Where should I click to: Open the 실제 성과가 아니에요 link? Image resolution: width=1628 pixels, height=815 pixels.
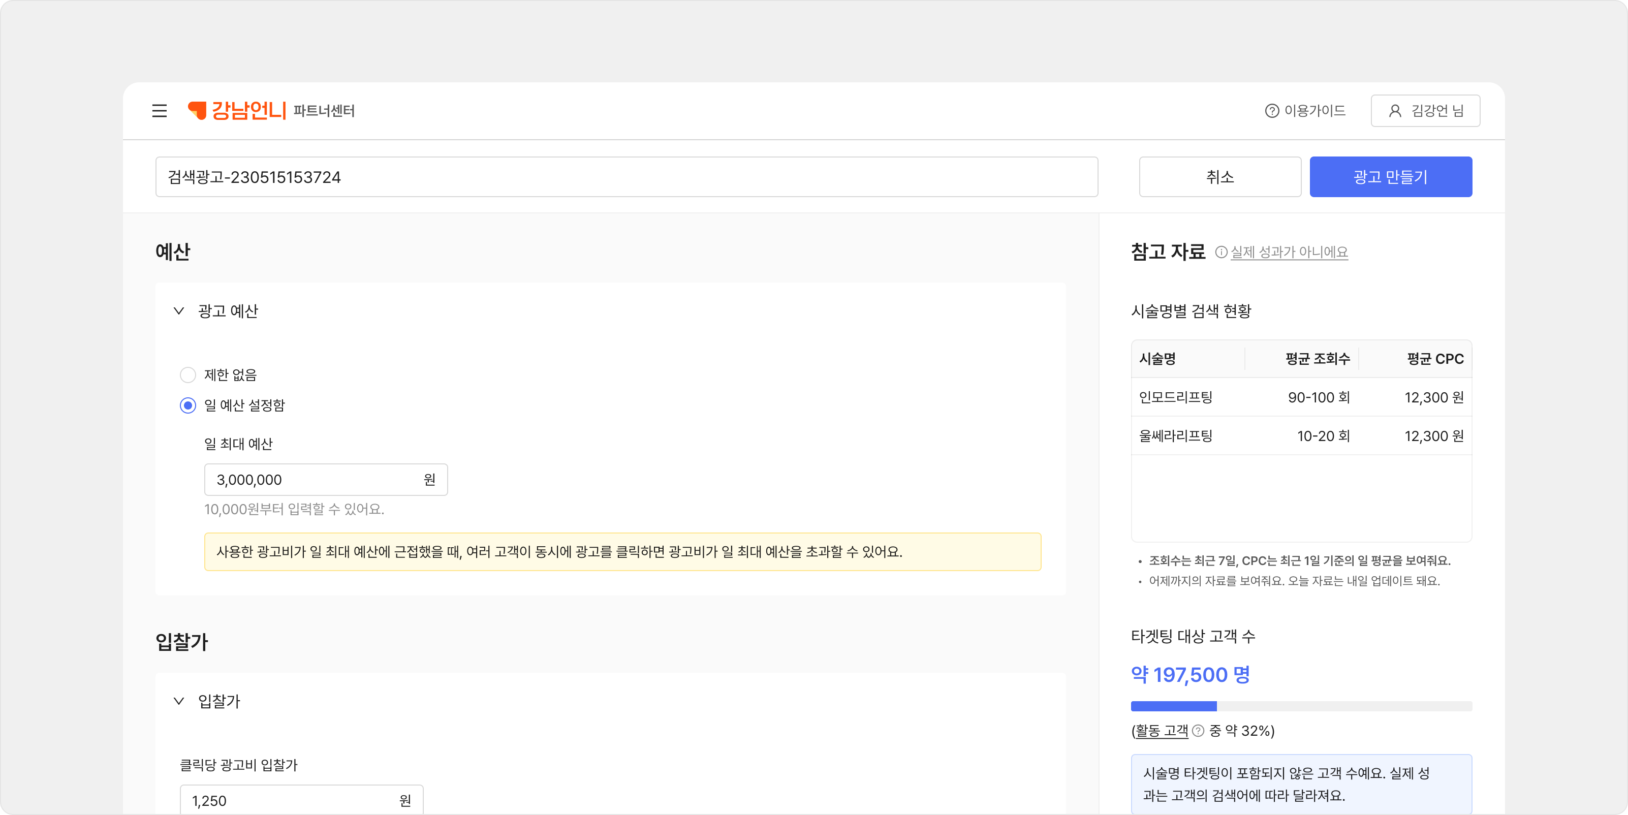1289,252
